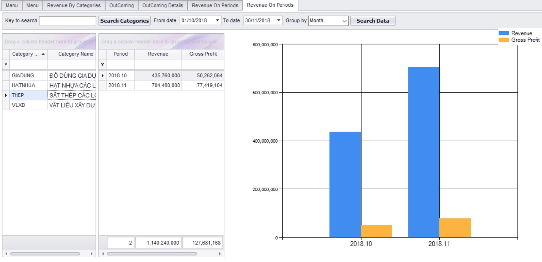Sort by Revenue column header
542x262 pixels.
pos(158,54)
